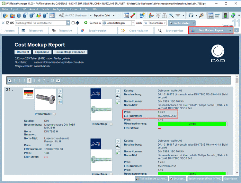The image size is (241, 183).
Task: Check Preisanfrage box under M5x35 Debrunner image
Action: tap(111, 124)
